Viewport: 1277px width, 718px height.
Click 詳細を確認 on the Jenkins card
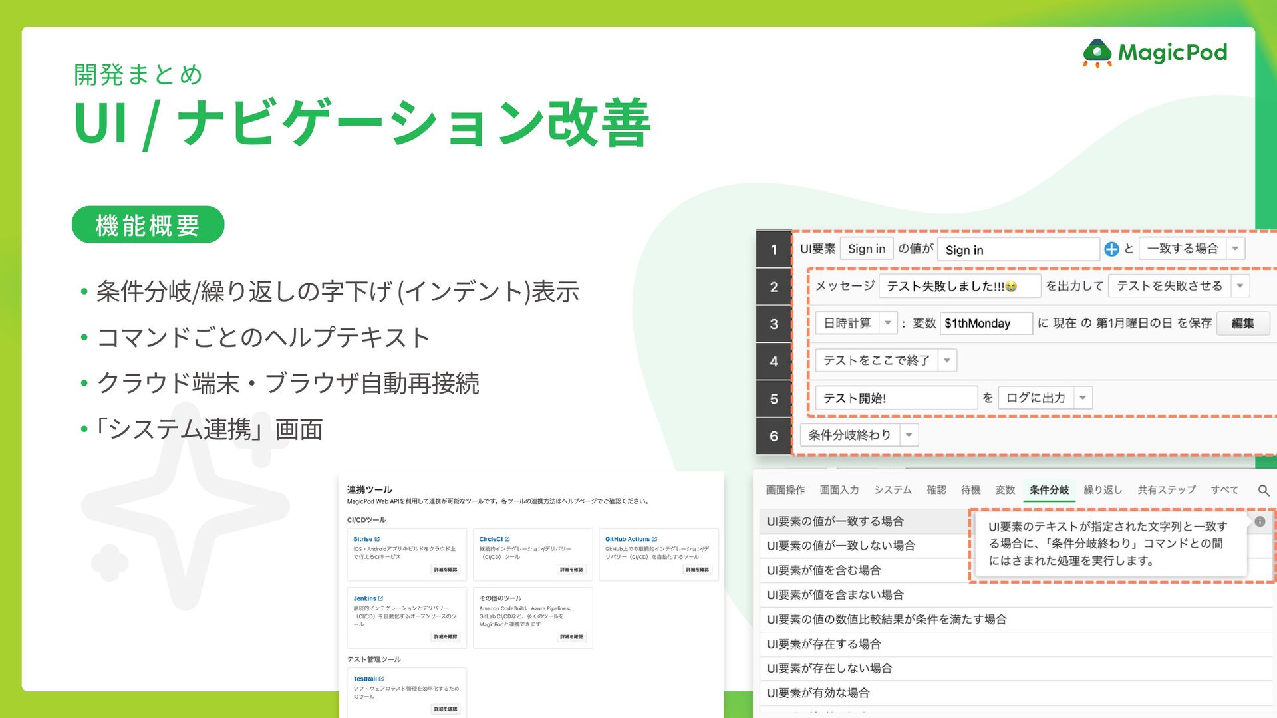(x=445, y=637)
